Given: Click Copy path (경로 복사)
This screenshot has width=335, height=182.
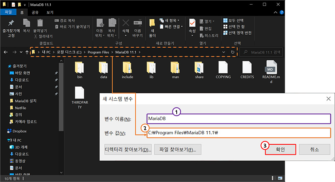Looking at the screenshot, I should (x=65, y=21).
